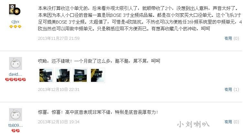The width and height of the screenshot is (243, 133).
Task: Mark cjjyx's review as 有用
Action: coord(232,38)
